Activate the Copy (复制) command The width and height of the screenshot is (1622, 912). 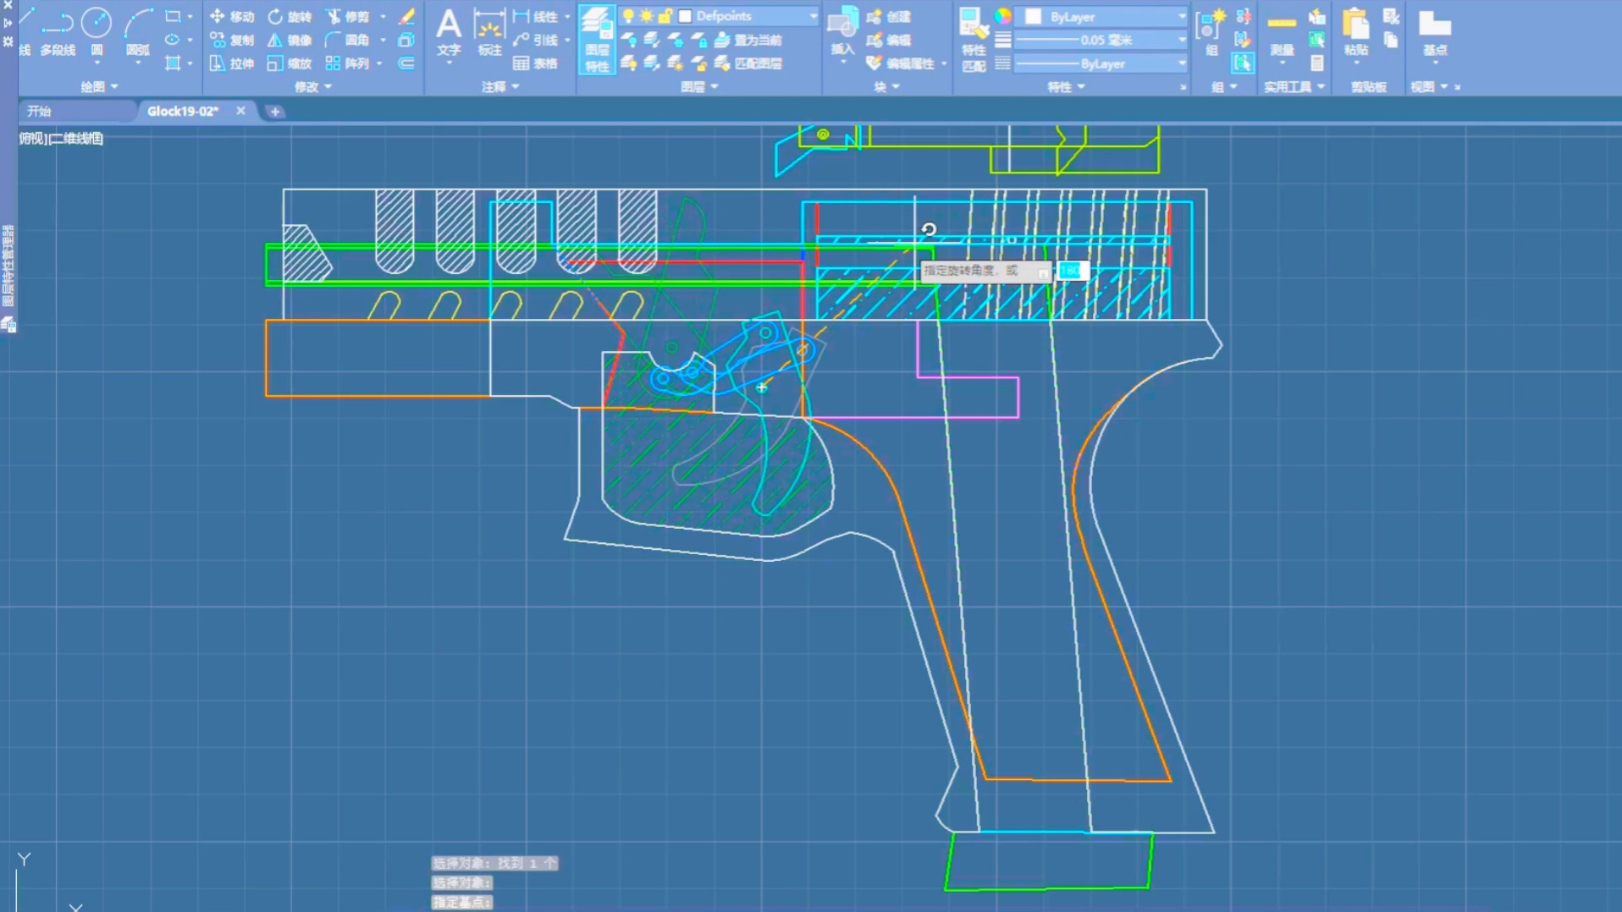click(x=232, y=40)
